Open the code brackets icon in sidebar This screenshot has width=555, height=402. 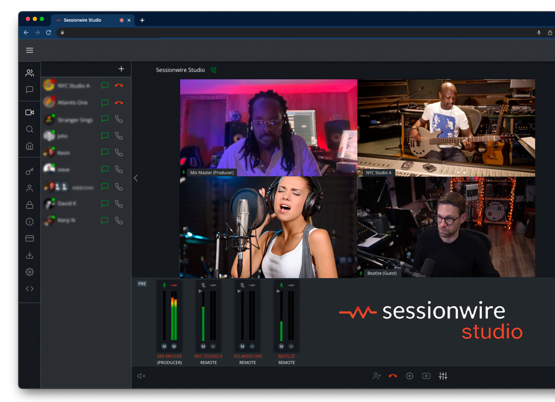coord(29,289)
